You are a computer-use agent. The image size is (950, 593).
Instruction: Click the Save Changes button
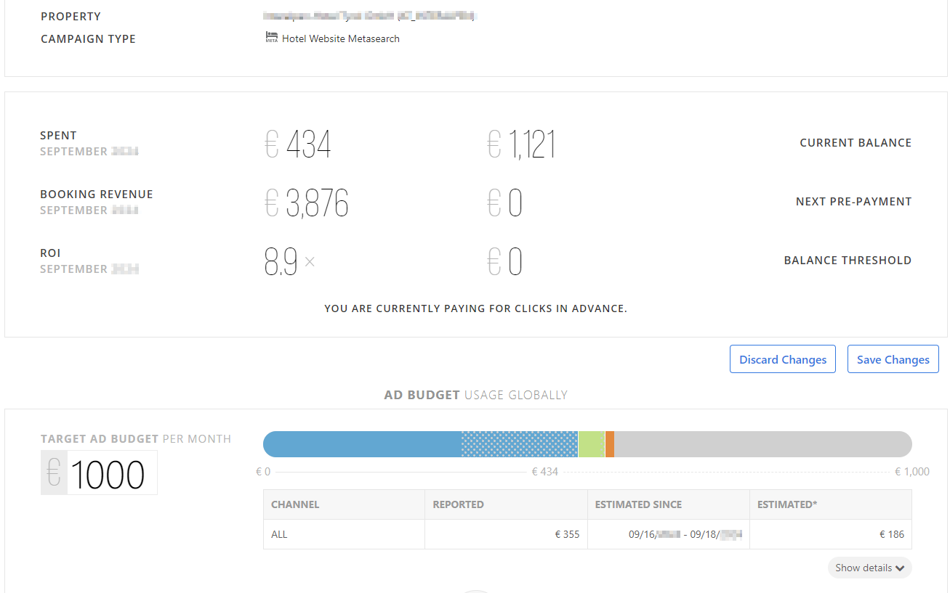(893, 359)
